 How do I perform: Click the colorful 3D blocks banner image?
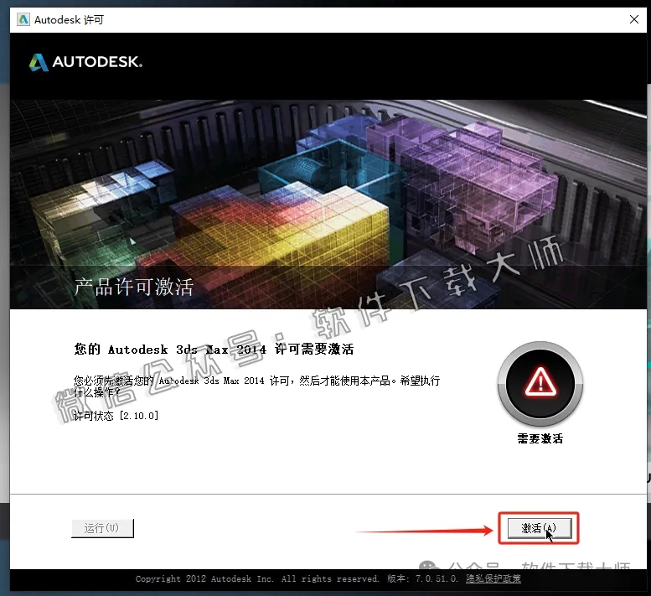(328, 205)
